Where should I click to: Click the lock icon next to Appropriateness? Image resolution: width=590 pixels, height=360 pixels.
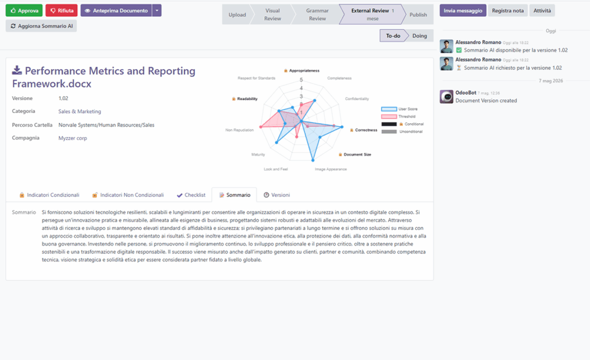(x=286, y=71)
